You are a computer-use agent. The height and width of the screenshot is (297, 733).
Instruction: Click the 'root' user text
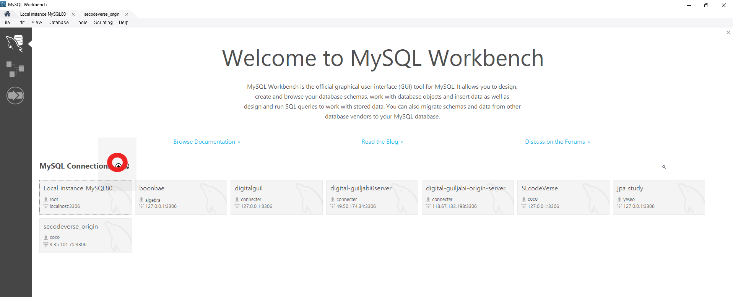[x=54, y=200]
